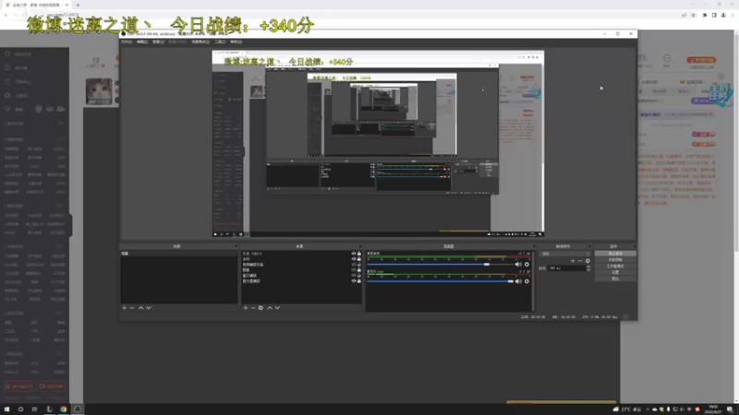Toggle visibility of 窗口捕获 source
This screenshot has height=415, width=739.
click(354, 275)
